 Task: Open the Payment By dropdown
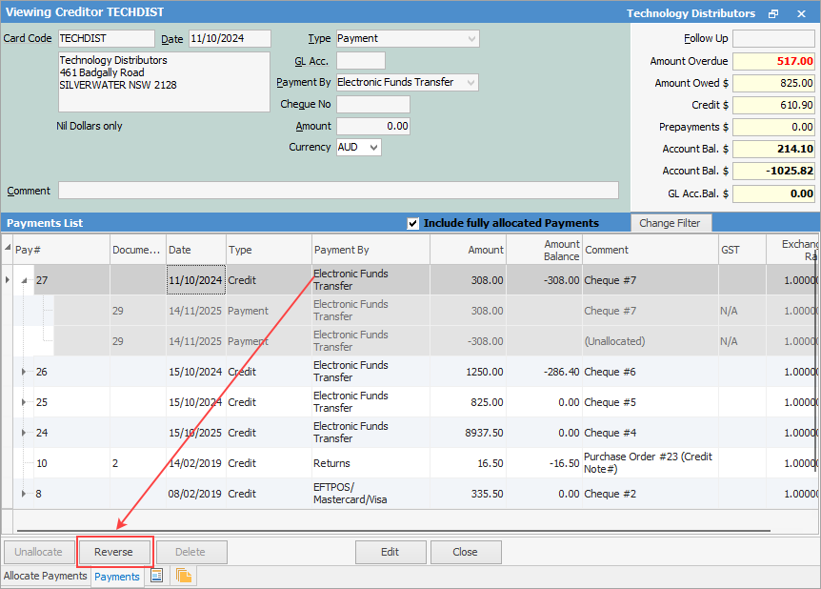coord(471,83)
